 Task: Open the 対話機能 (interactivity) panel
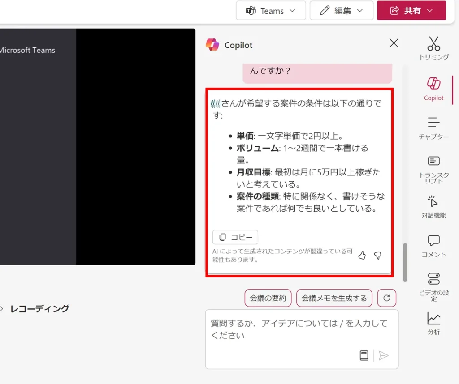pos(433,206)
